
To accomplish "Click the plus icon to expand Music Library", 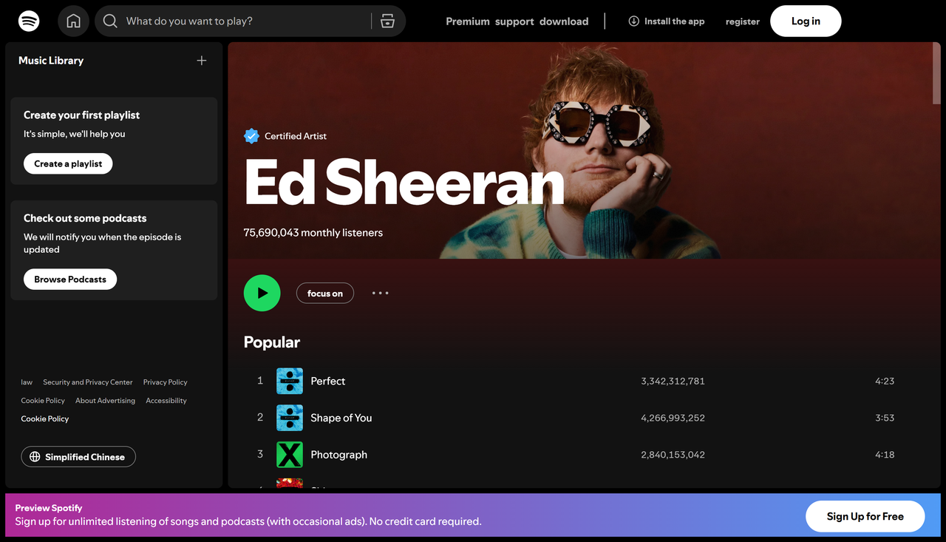I will (x=201, y=61).
